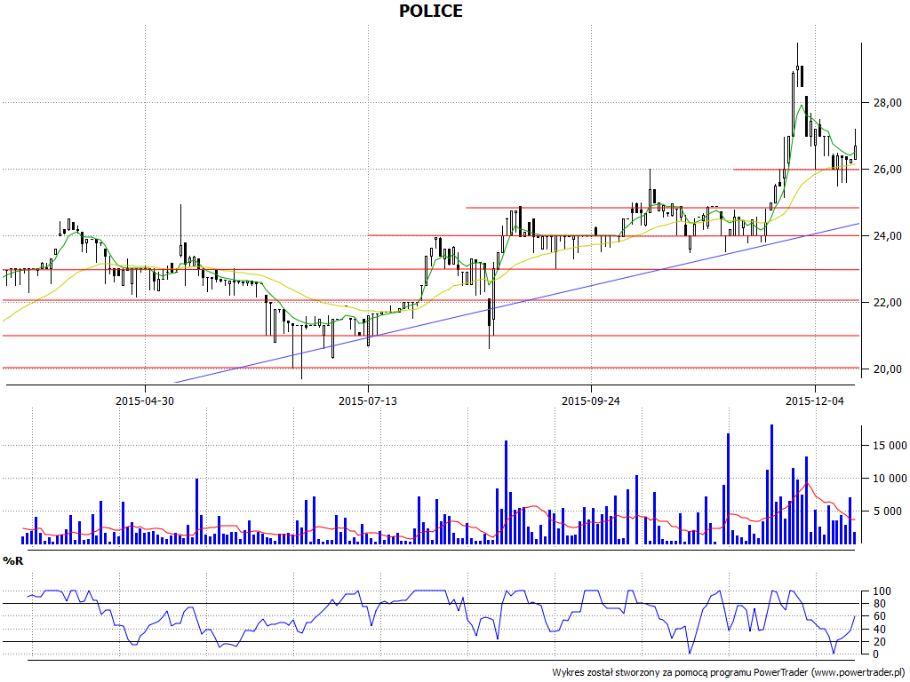
Task: Click the 15 000 volume axis label
Action: (890, 446)
